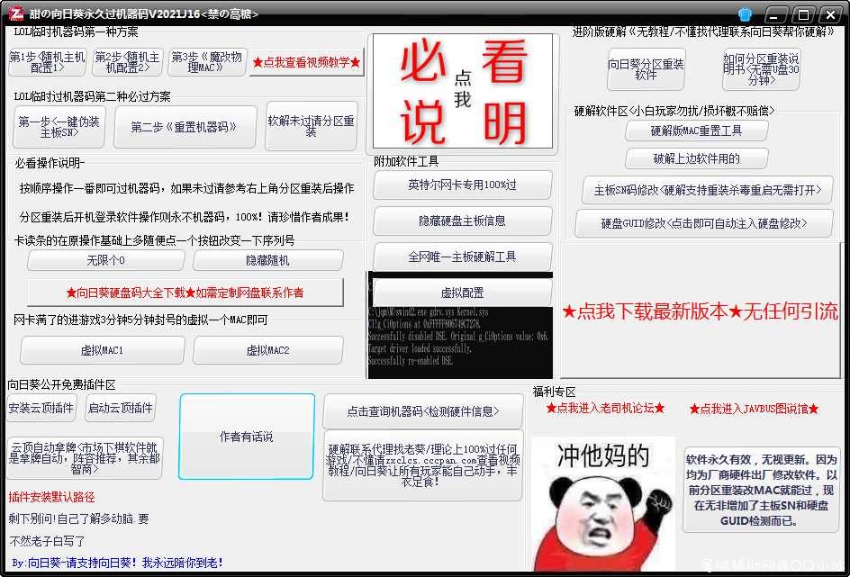Click ★点我下载最新版本★ large button

pyautogui.click(x=700, y=311)
